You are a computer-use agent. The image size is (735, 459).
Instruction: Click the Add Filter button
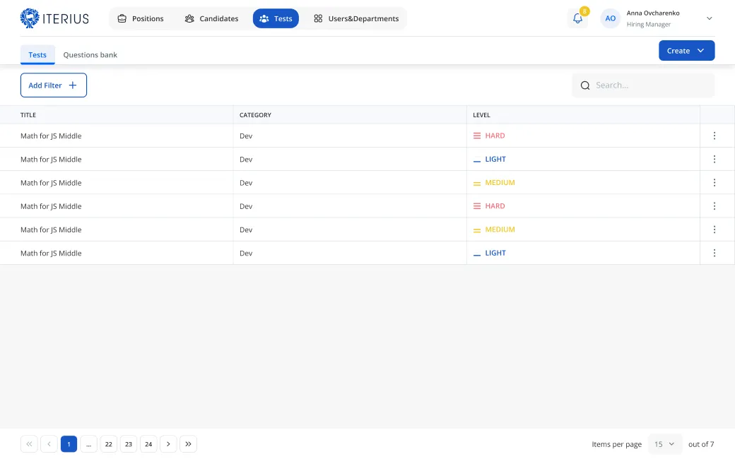click(x=54, y=85)
